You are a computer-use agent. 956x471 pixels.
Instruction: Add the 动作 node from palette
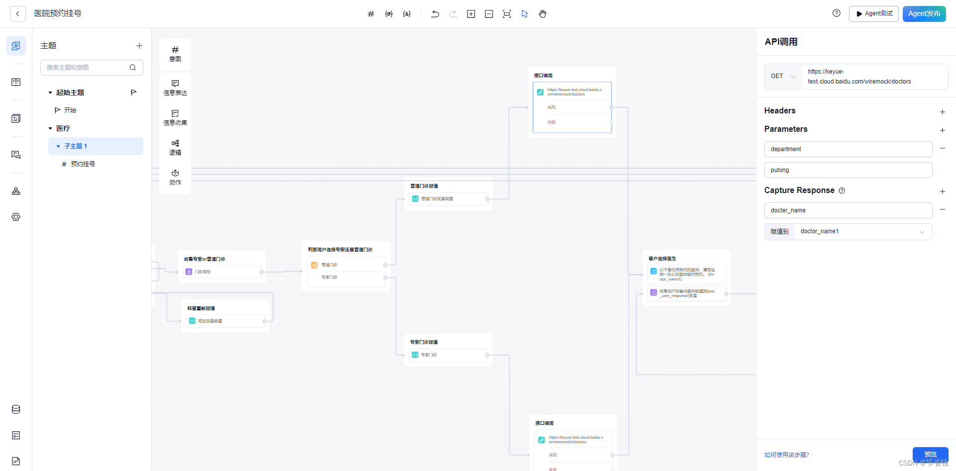[175, 178]
